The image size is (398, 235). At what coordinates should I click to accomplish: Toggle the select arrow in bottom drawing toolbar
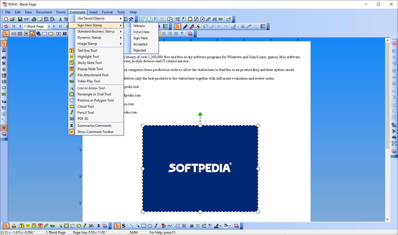(x=118, y=226)
